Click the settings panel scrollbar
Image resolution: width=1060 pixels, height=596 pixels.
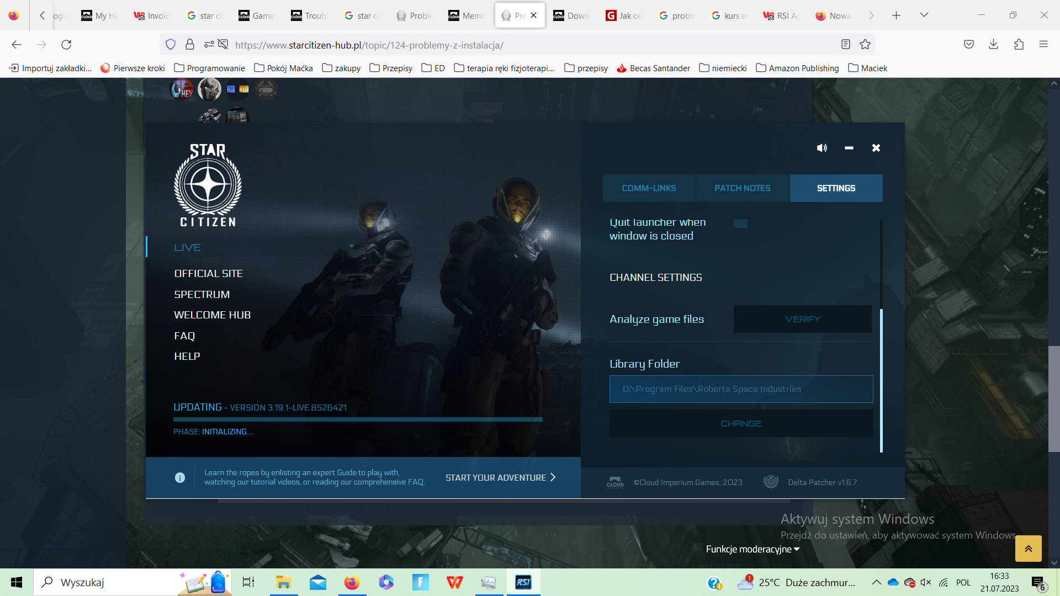[881, 380]
